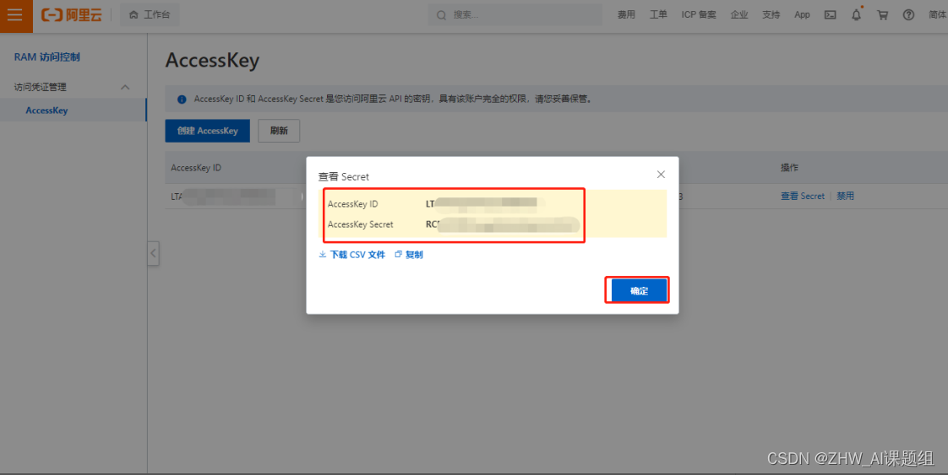The height and width of the screenshot is (475, 948).
Task: Click the Alibaba Cloud logo
Action: (71, 15)
